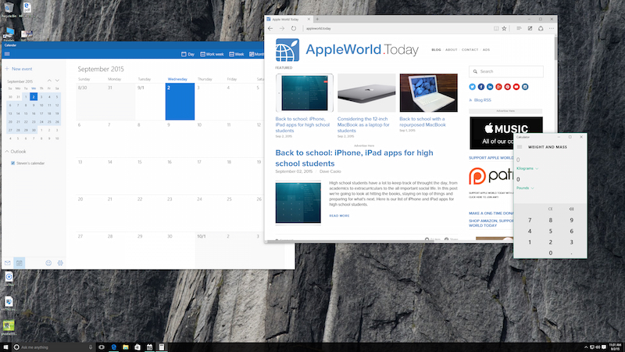This screenshot has height=352, width=625.
Task: Make a Web Note in Edge
Action: click(x=530, y=28)
